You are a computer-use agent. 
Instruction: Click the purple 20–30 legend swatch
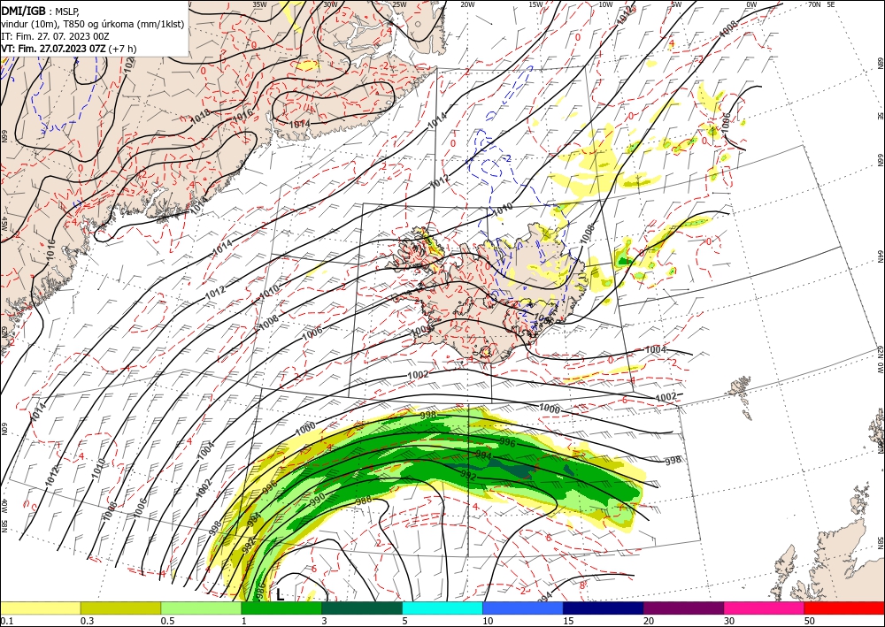pyautogui.click(x=683, y=608)
